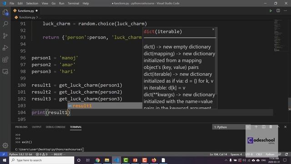Screen dimensions: 291x164
Task: Split the editor right
Action: point(278,11)
